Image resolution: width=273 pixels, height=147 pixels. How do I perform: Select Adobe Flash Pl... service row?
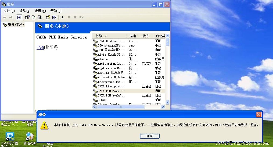129,55
